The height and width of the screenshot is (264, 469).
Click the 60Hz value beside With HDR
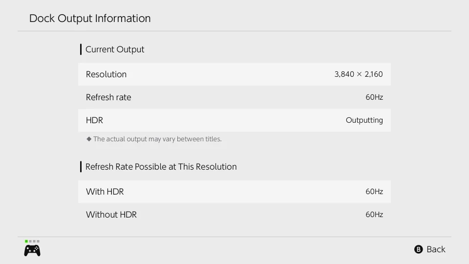tap(374, 192)
